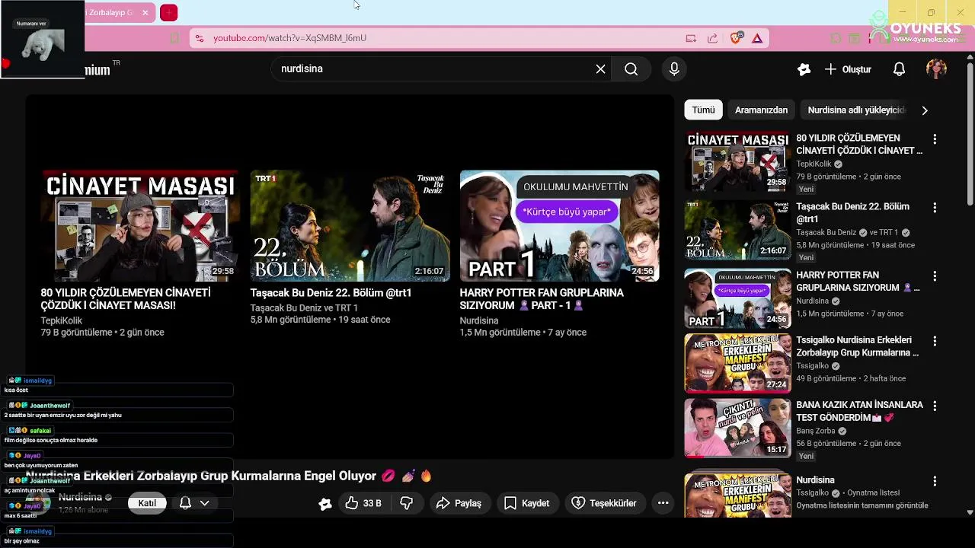The height and width of the screenshot is (548, 975).
Task: Start voice search with the microphone icon
Action: click(x=674, y=69)
